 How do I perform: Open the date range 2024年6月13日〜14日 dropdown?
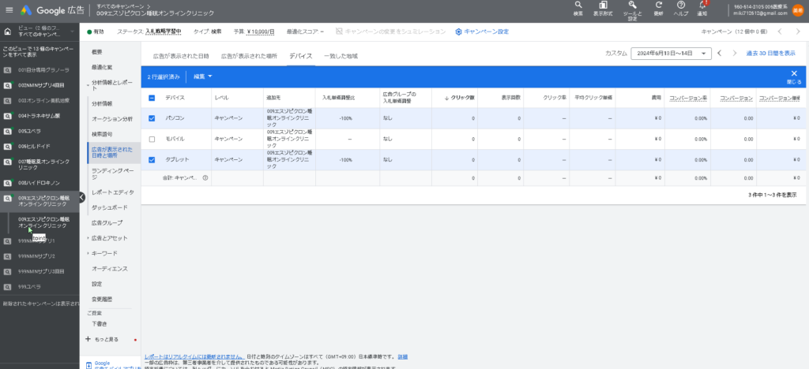(671, 54)
